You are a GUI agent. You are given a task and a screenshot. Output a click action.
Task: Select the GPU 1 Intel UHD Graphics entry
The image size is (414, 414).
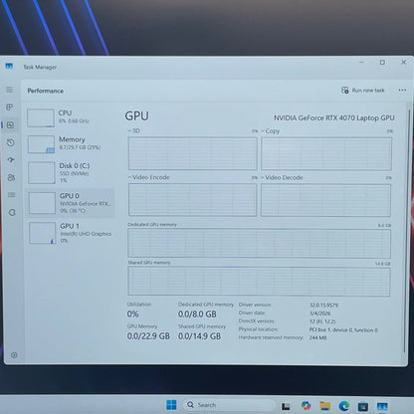pos(71,233)
